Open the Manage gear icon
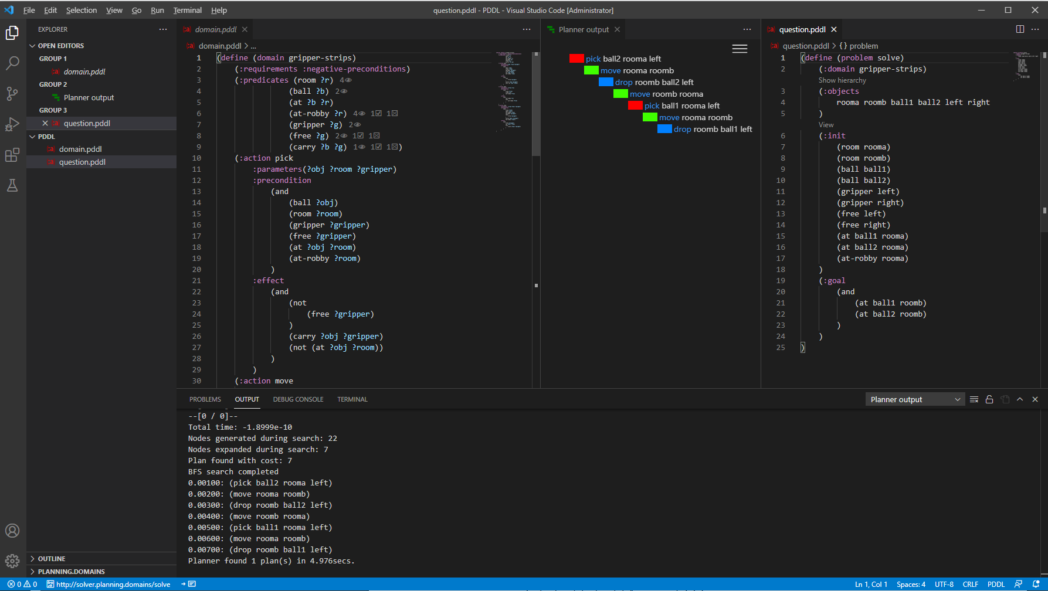This screenshot has height=591, width=1048. point(12,561)
